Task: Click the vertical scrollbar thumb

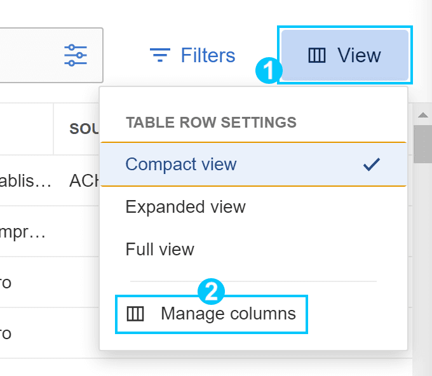Action: coord(423,144)
